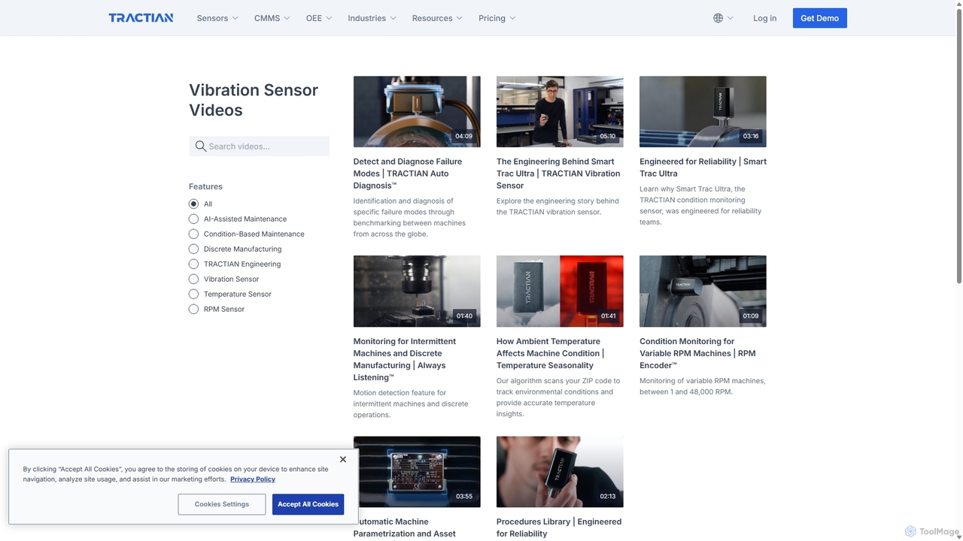
Task: Play the Always Listening video thumbnail
Action: [x=417, y=291]
